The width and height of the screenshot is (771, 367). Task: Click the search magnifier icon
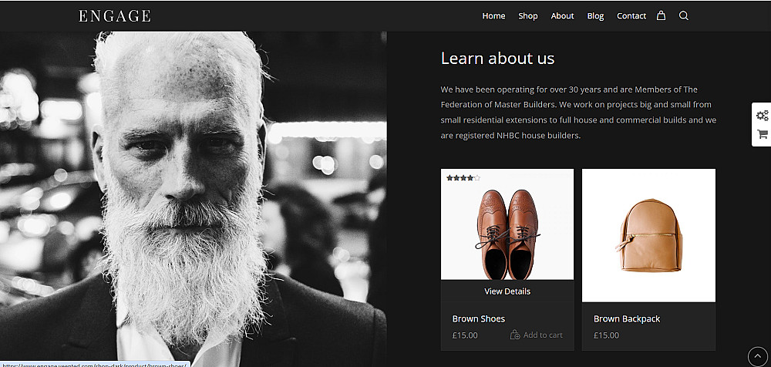tap(683, 15)
